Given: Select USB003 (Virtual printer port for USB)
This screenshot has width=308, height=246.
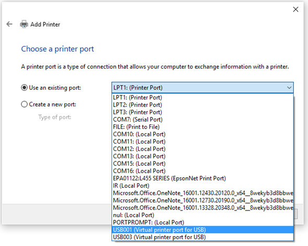Looking at the screenshot, I should click(203, 237).
